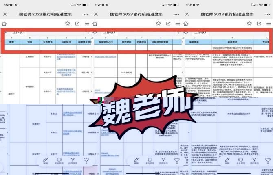The image size is (273, 175).
Task: Open hamburger menu in screen showing 类型 column
Action: [87, 23]
